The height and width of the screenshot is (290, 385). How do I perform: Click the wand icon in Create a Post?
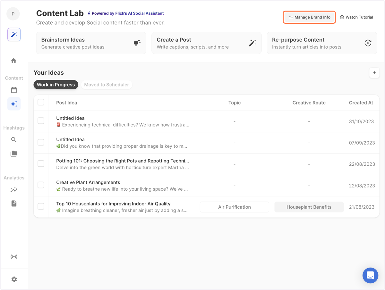(252, 43)
